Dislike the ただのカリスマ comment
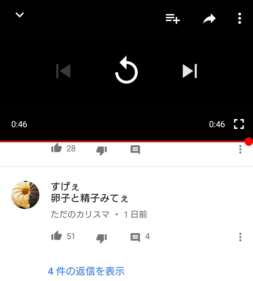This screenshot has width=253, height=281. pyautogui.click(x=102, y=238)
